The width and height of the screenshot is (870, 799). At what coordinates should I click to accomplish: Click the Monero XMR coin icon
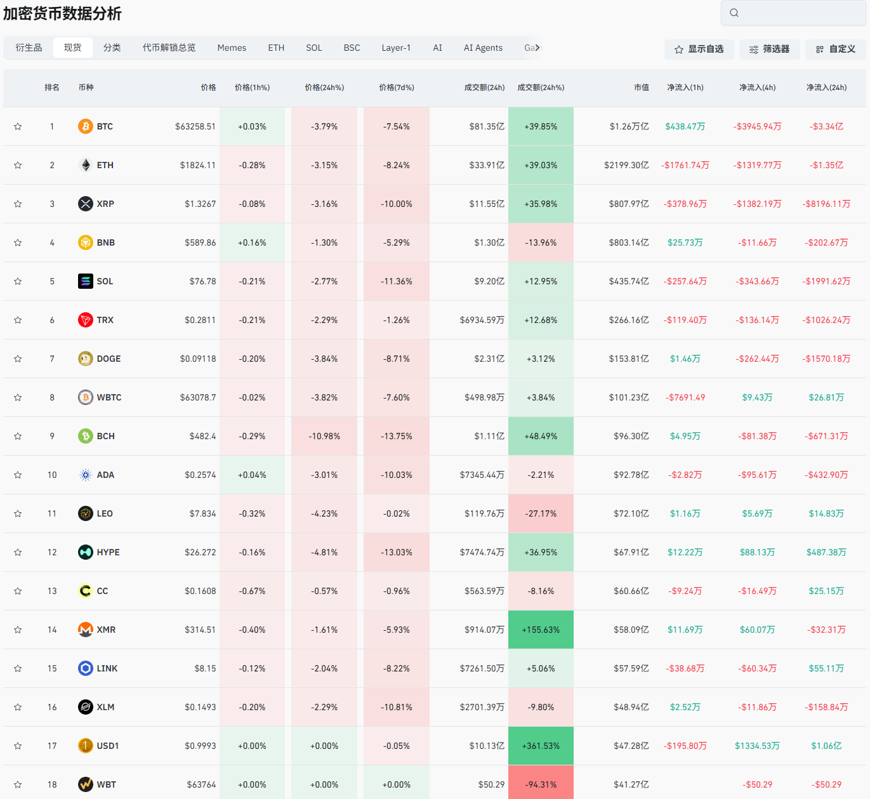click(x=86, y=630)
